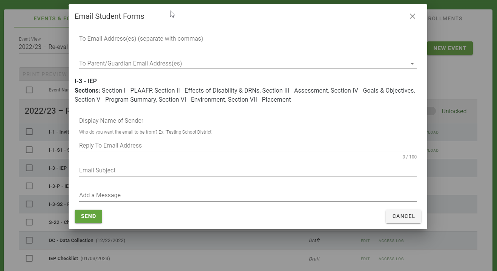Click the Add a Message field

pos(248,195)
